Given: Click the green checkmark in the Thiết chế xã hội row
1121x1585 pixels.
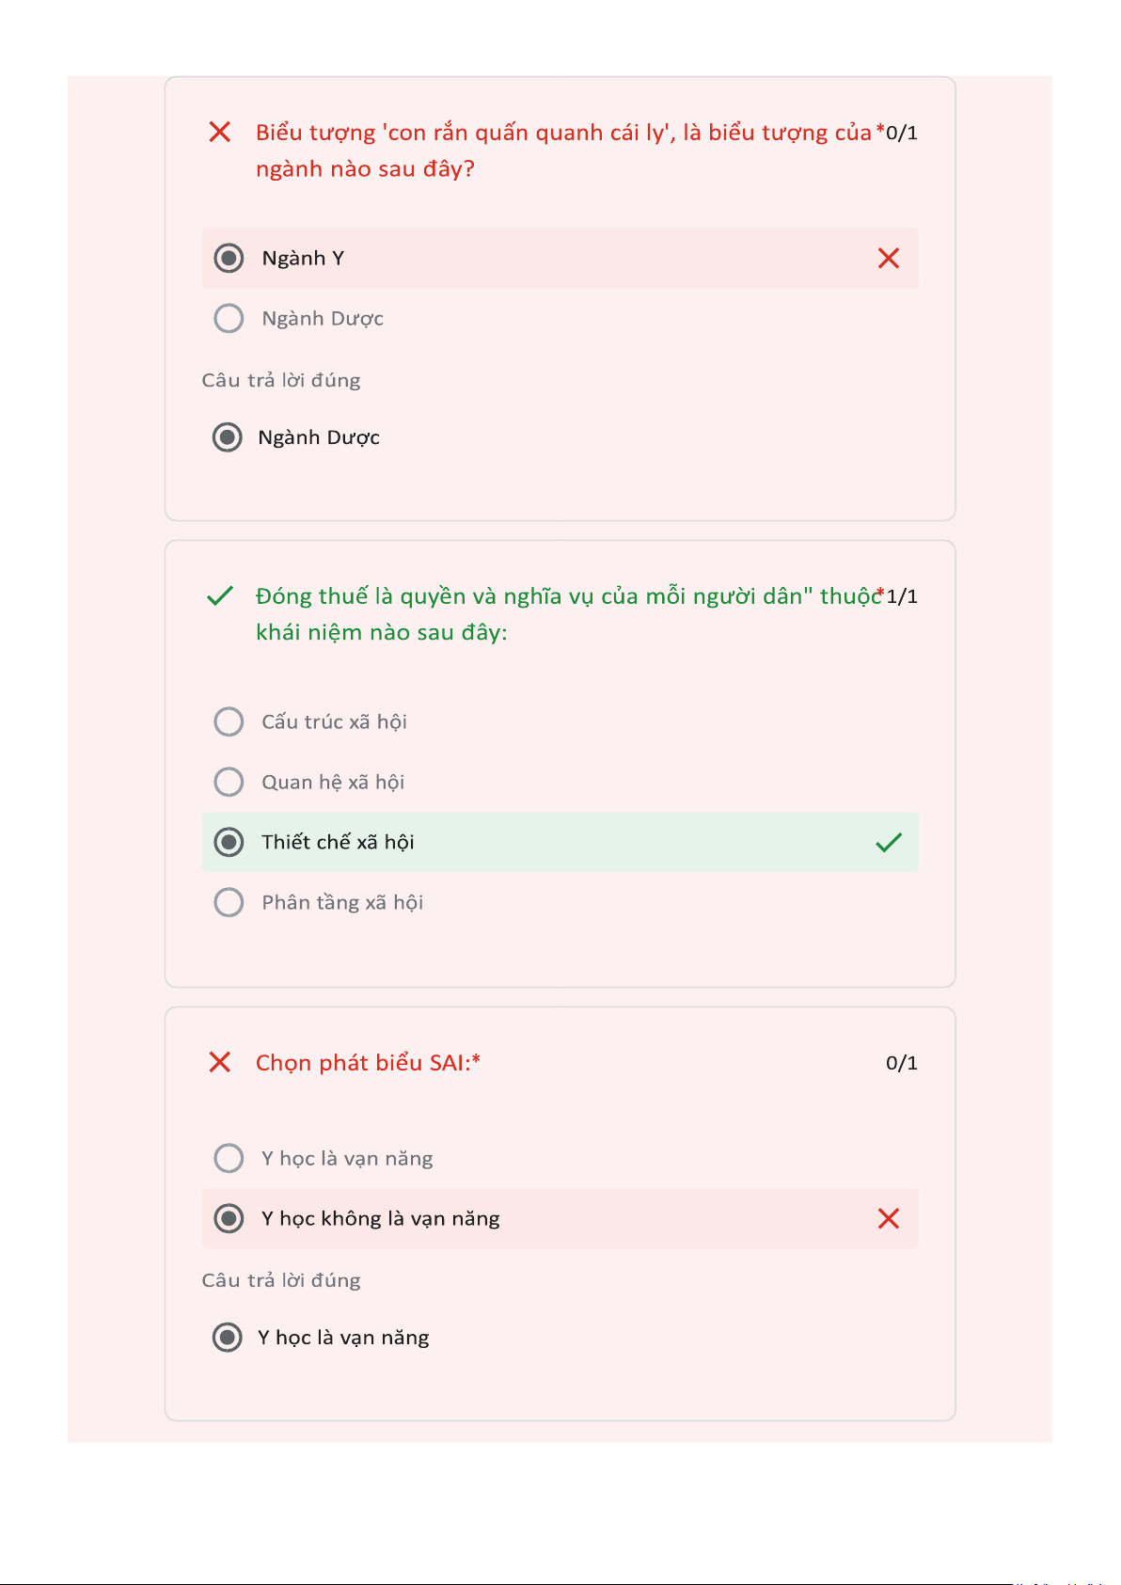Looking at the screenshot, I should [888, 842].
